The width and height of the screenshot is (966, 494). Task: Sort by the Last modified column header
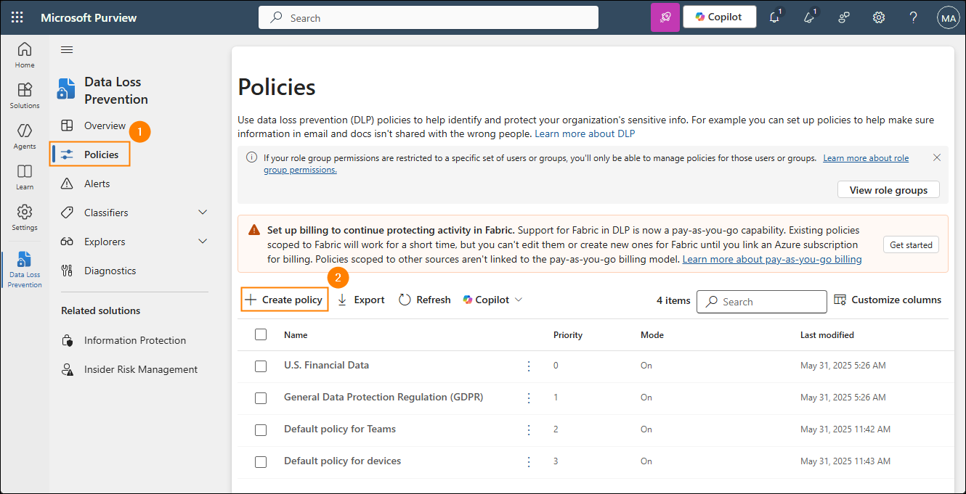(x=827, y=335)
